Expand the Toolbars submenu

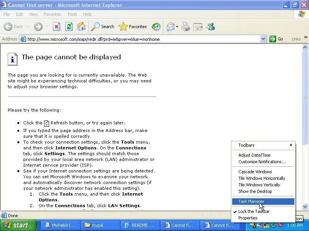pyautogui.click(x=263, y=145)
